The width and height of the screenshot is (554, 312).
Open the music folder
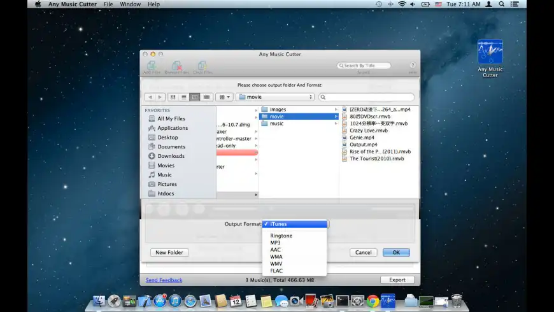pyautogui.click(x=299, y=124)
